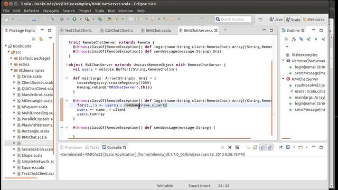The height and width of the screenshot is (190, 338).
Task: Switch to the Scala perspective
Action: tap(293, 20)
